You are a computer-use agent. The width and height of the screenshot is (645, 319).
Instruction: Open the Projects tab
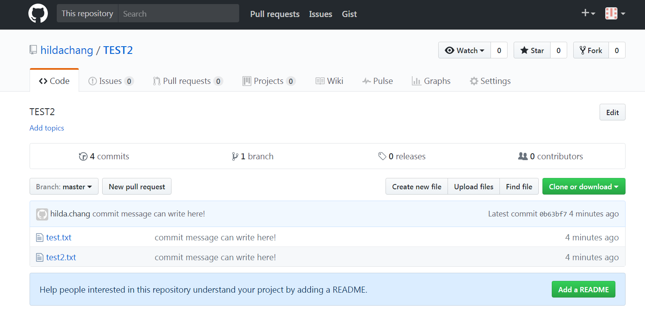pos(269,81)
